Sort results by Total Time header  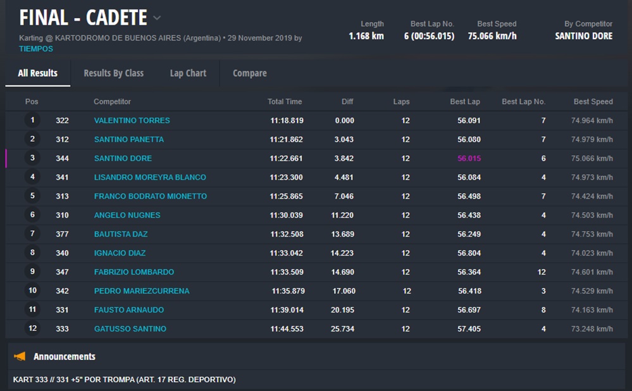285,102
